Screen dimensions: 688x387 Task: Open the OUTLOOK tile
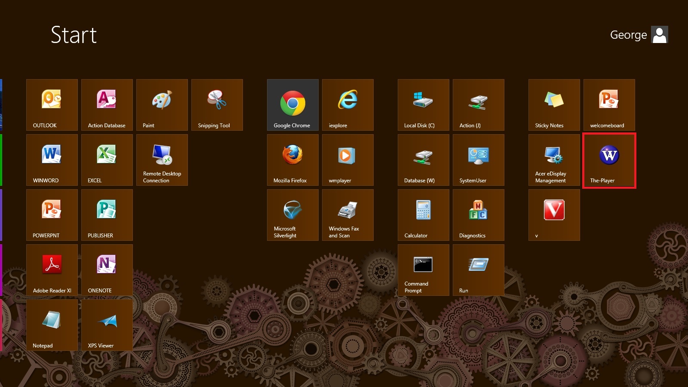click(52, 105)
